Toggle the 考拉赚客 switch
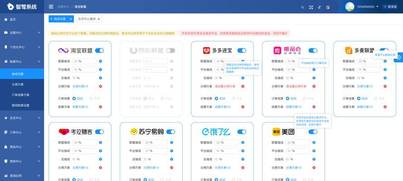This screenshot has height=181, width=403. pyautogui.click(x=99, y=132)
